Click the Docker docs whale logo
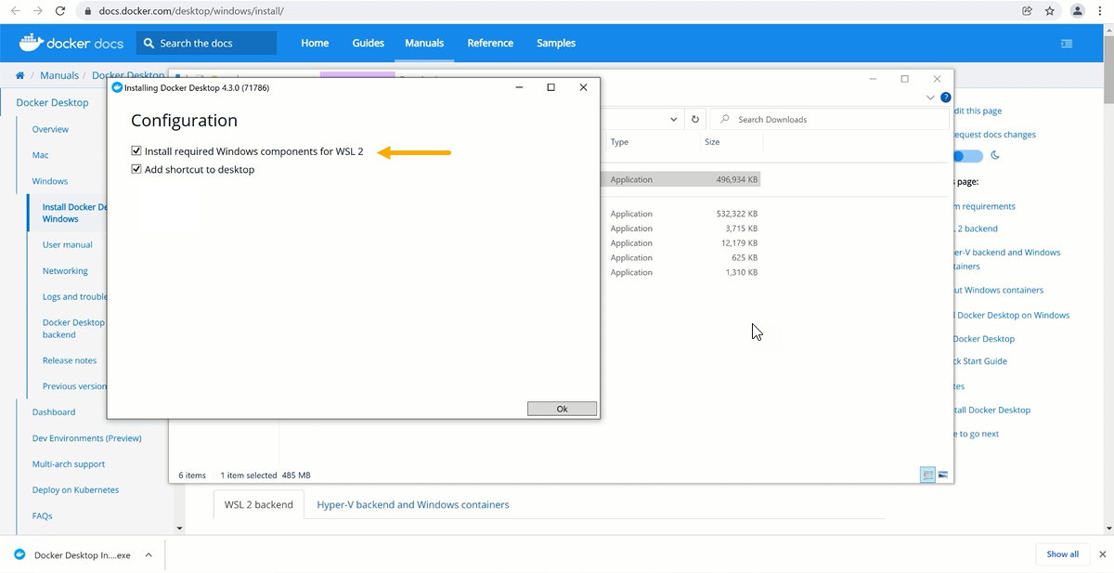The width and height of the screenshot is (1114, 573). 32,43
